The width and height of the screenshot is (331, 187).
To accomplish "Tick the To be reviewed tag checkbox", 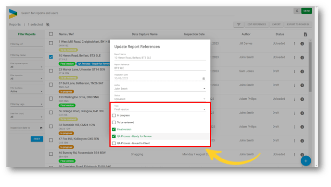I will coord(114,122).
